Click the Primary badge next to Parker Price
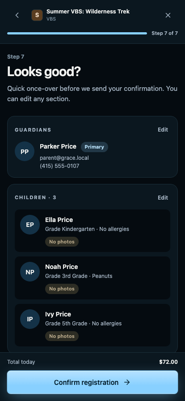 95,147
